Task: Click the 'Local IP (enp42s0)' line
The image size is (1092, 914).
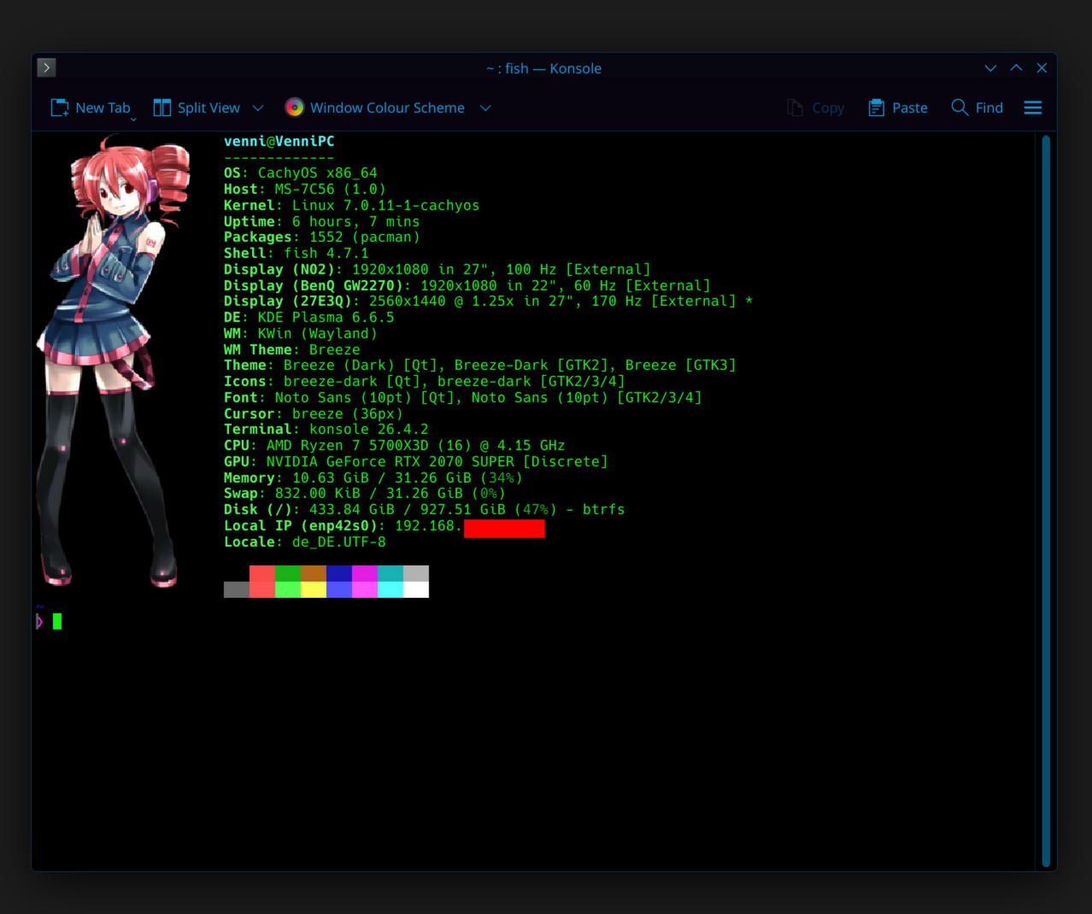Action: (385, 525)
